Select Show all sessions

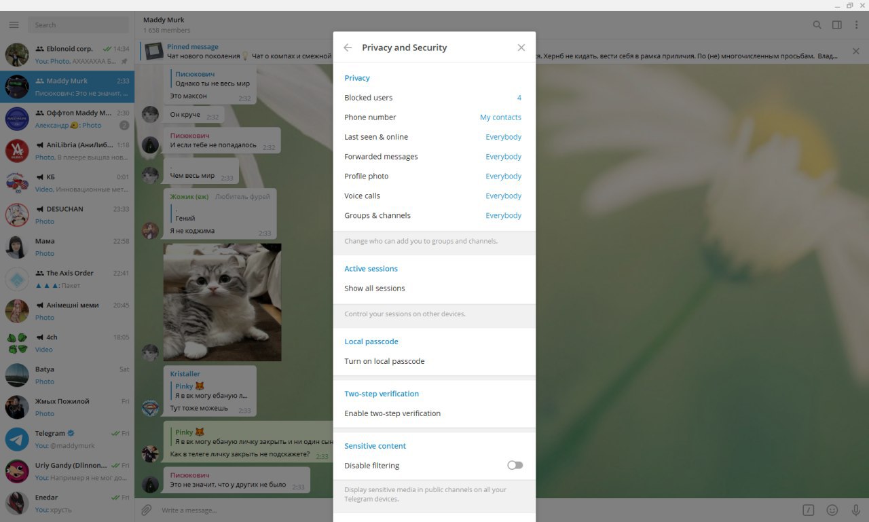tap(434, 288)
